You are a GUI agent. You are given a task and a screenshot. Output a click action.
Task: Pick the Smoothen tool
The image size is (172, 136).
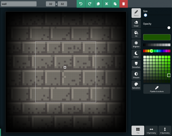tap(136, 65)
